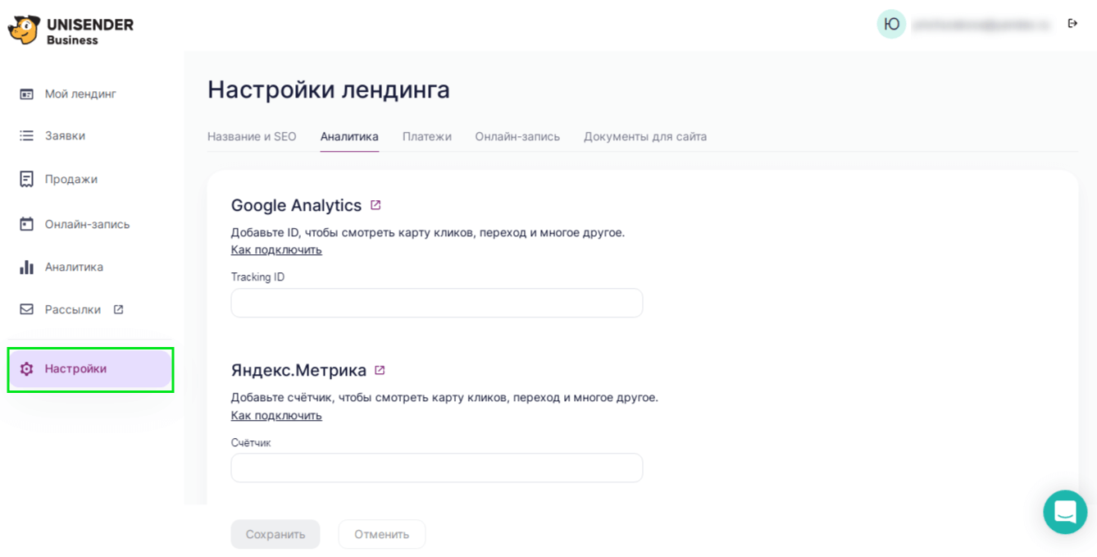The width and height of the screenshot is (1097, 557).
Task: Click the Аналитика bar chart icon
Action: [x=27, y=267]
